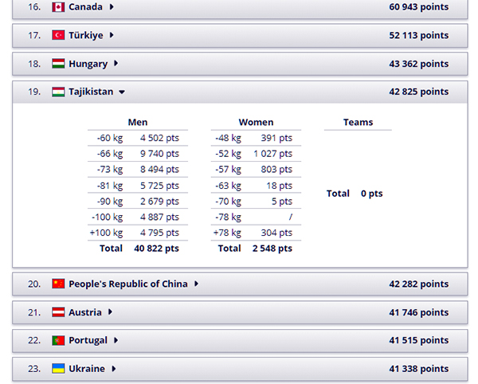The width and height of the screenshot is (478, 384).
Task: Click the Hungary flag icon
Action: tap(58, 64)
